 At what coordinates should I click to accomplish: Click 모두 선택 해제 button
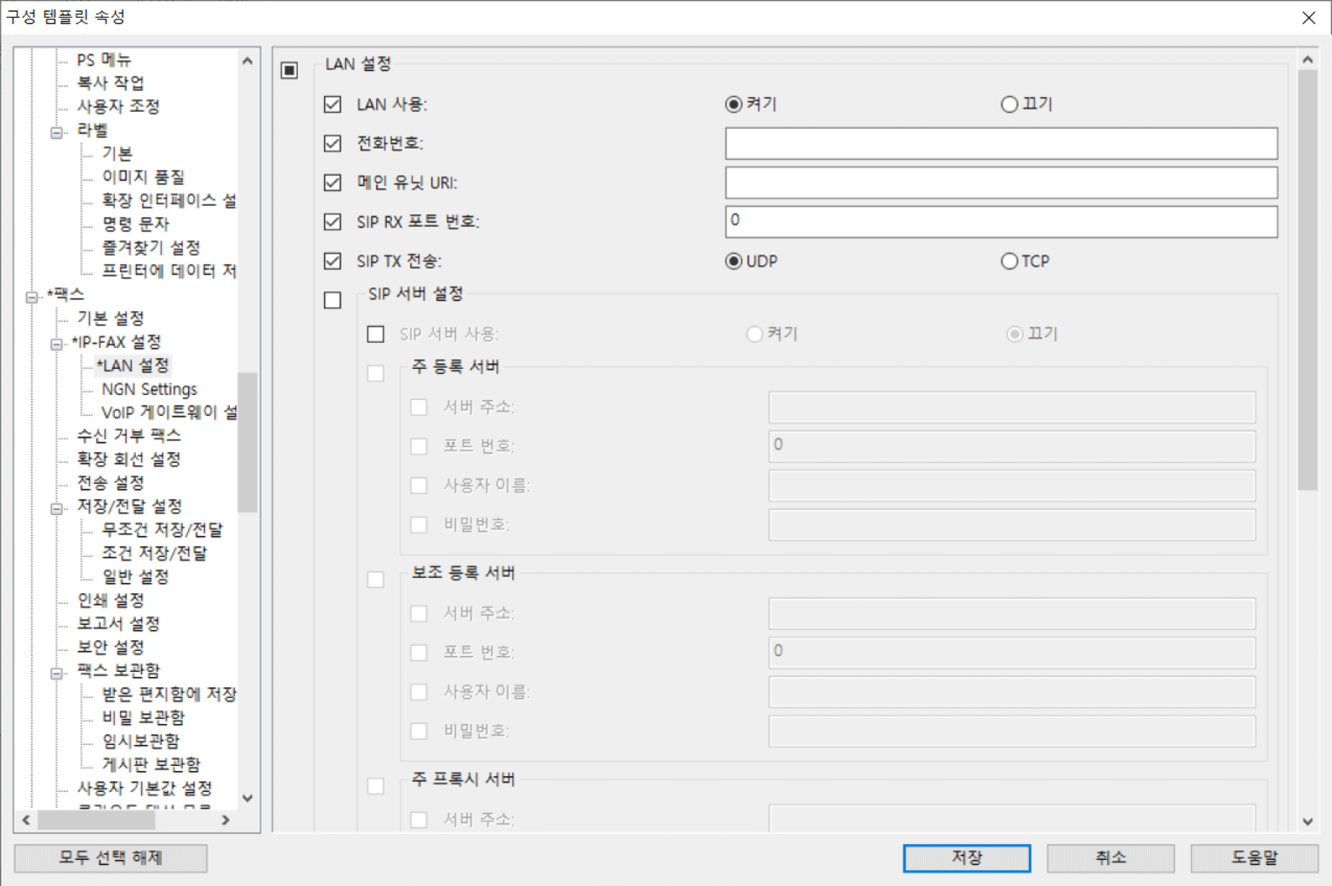[111, 858]
